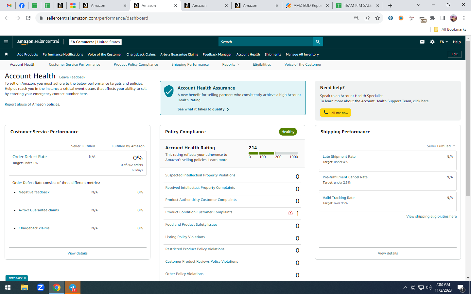Expand See what it takes to qualify
This screenshot has height=294, width=471.
203,109
